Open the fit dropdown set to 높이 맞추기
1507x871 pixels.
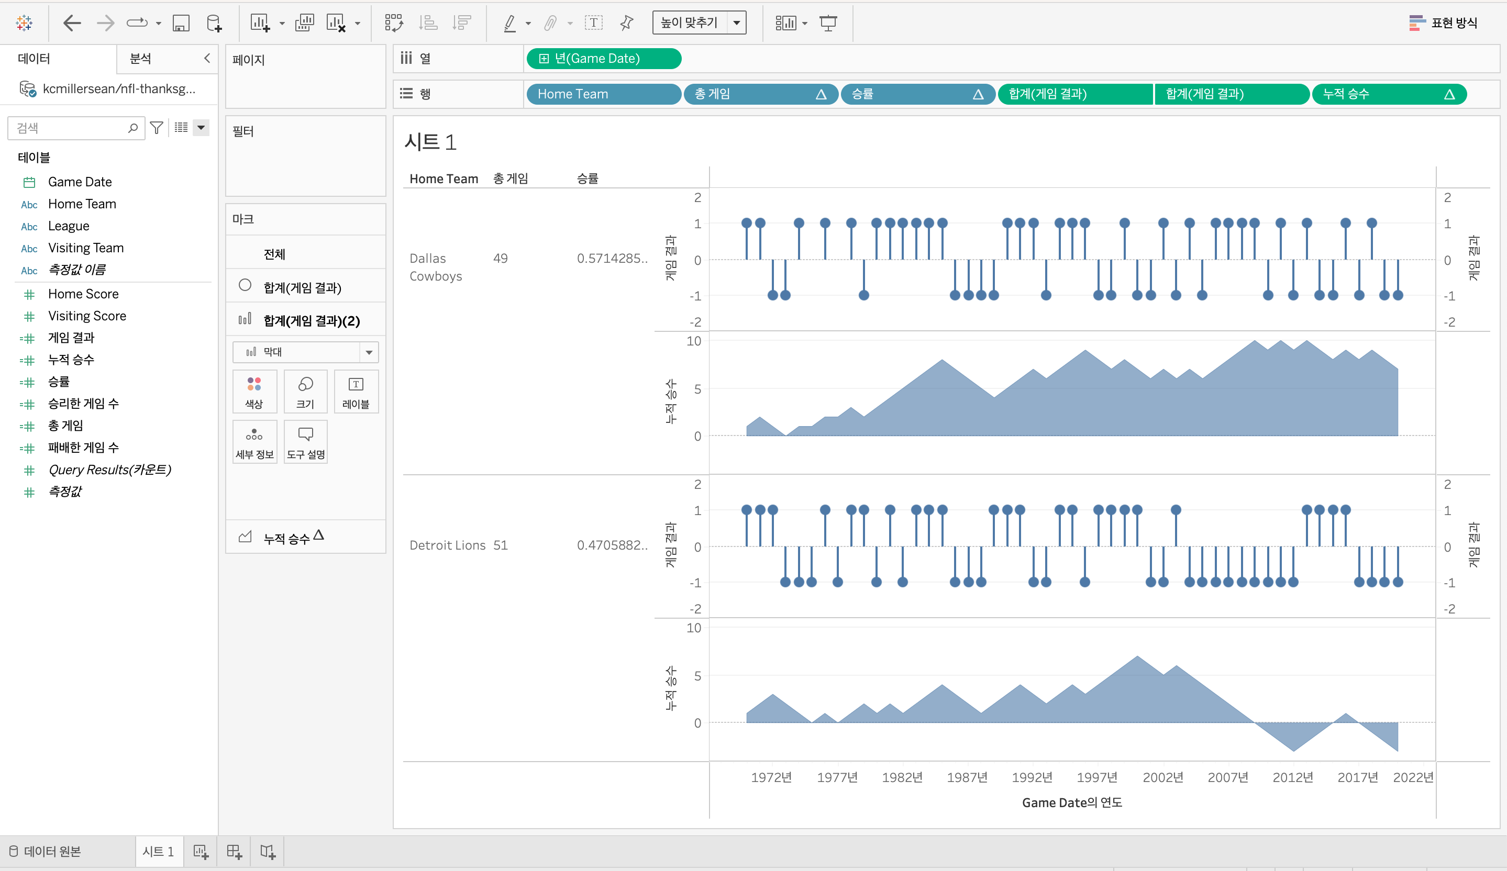(x=699, y=23)
